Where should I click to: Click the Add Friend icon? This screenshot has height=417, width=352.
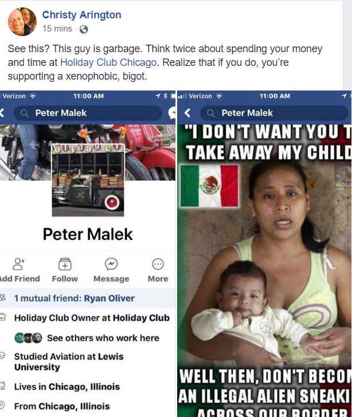click(19, 264)
